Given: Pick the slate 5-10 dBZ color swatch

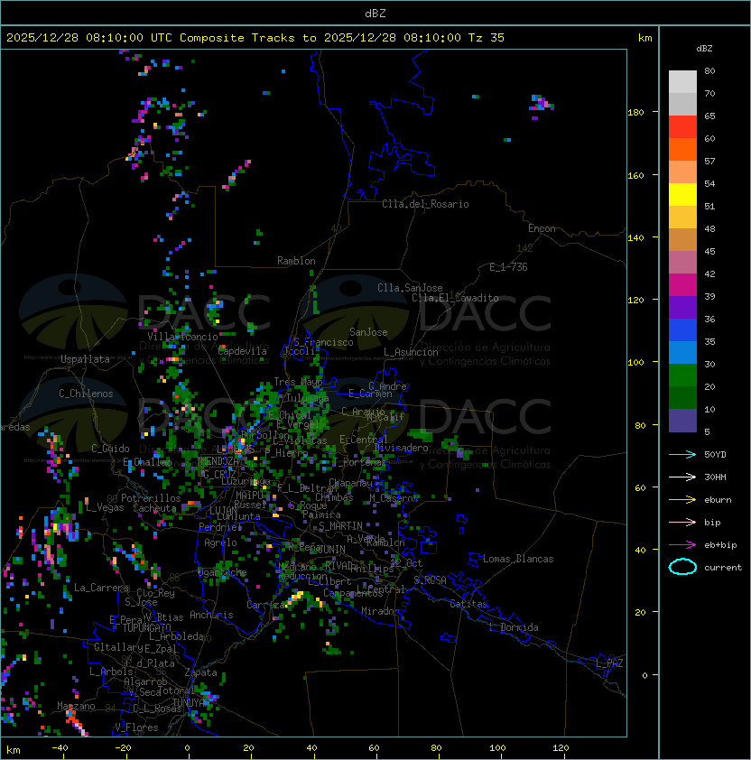Looking at the screenshot, I should point(682,421).
